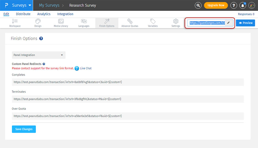This screenshot has height=148, width=258.
Task: Switch to the Distribute tab
Action: [23, 14]
